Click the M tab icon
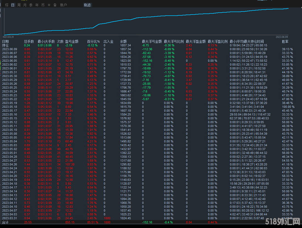Screen dimensions: 302x228 (49, 5)
